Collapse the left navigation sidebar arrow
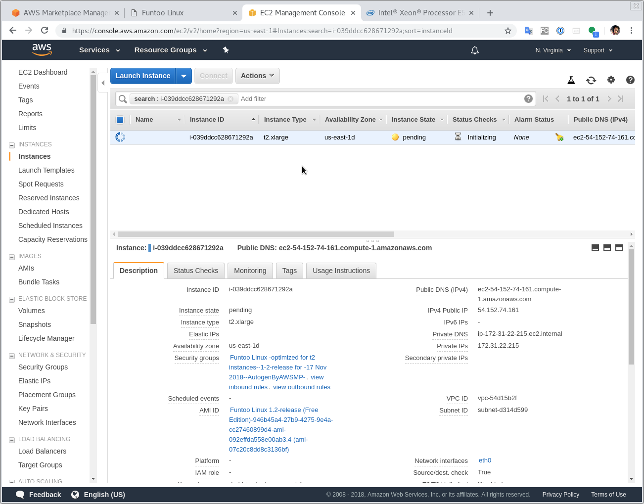 (x=103, y=83)
